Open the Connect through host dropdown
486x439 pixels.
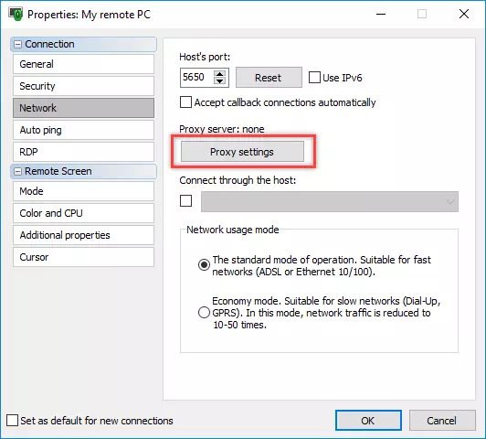pyautogui.click(x=330, y=201)
